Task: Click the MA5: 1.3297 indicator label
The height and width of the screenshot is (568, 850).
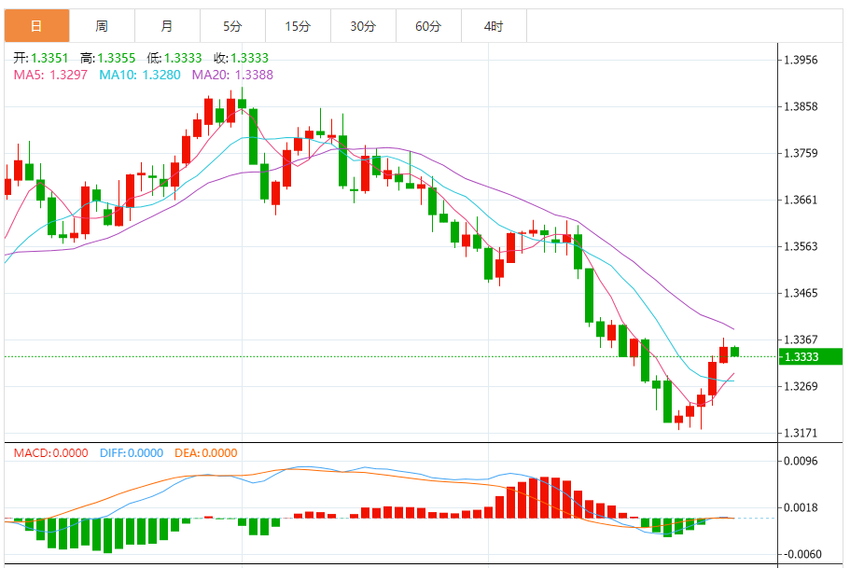Action: pos(50,75)
